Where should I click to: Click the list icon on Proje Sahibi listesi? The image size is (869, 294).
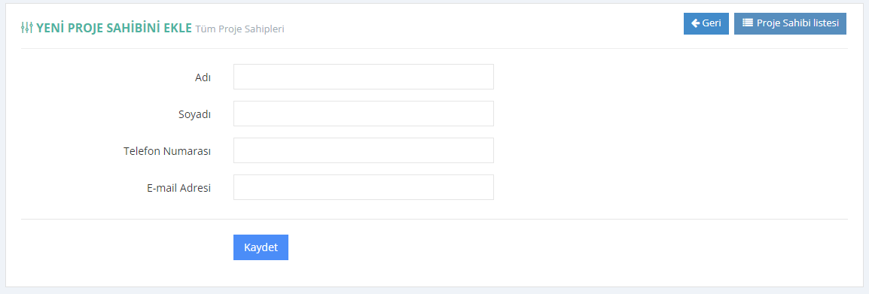point(748,23)
